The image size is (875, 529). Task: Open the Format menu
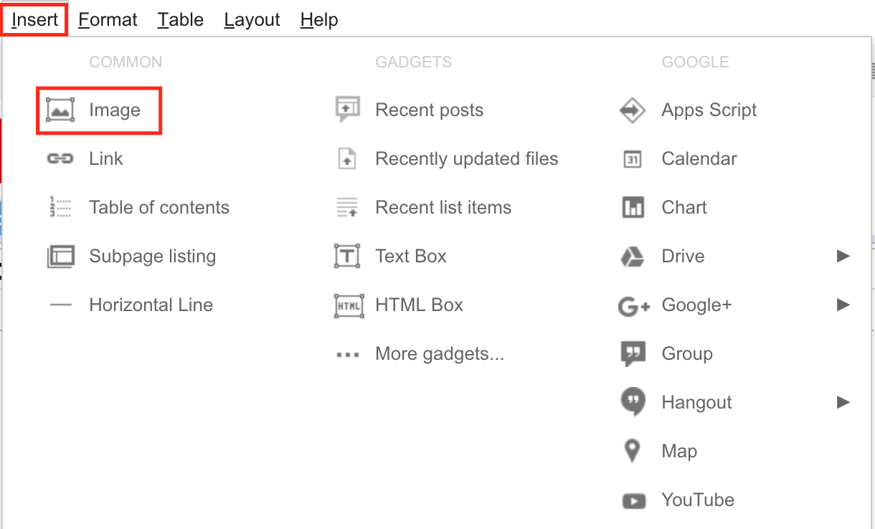click(x=108, y=19)
